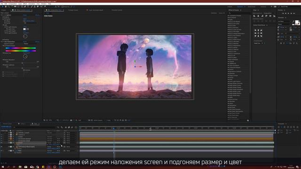Toggle visibility of first timeline layer
Image resolution: width=301 pixels, height=169 pixels.
tap(1, 132)
